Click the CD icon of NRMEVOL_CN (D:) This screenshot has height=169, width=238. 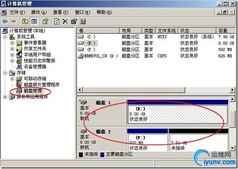click(81, 56)
